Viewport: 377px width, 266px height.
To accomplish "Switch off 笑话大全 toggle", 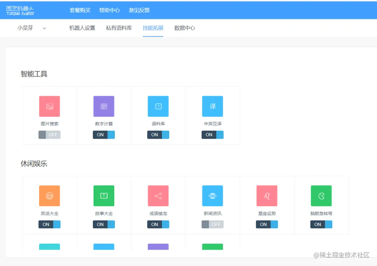I will point(50,224).
